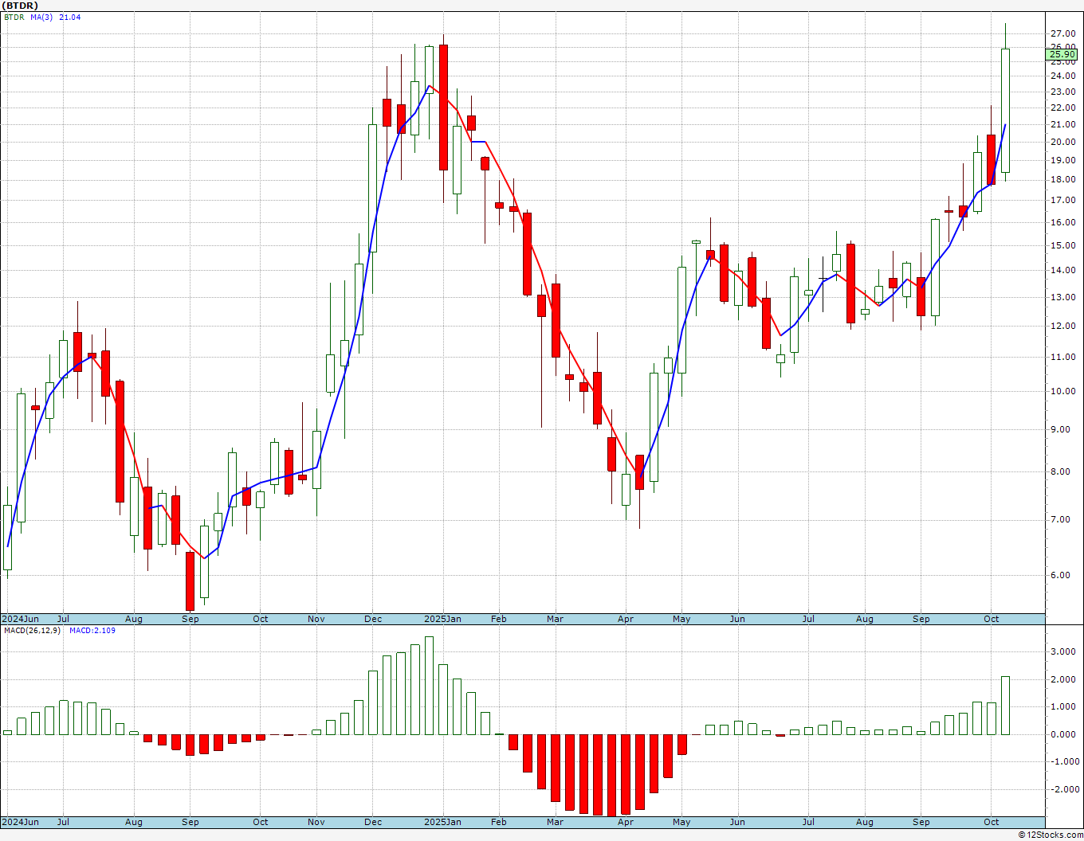Click the 27.00 price axis label
Screen dimensions: 1084x841
click(x=1062, y=33)
